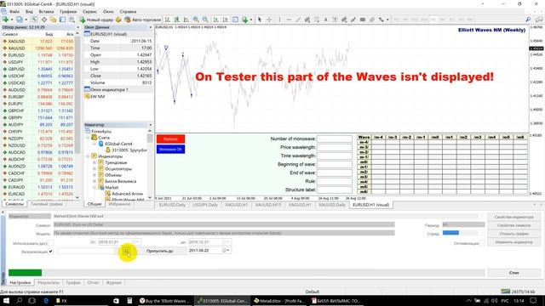Viewport: 545px width, 306px height.
Task: Click the New Chart toolbar icon
Action: click(6, 20)
